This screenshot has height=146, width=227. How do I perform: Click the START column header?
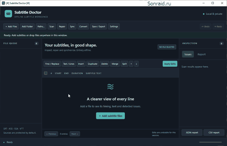[x=58, y=73]
